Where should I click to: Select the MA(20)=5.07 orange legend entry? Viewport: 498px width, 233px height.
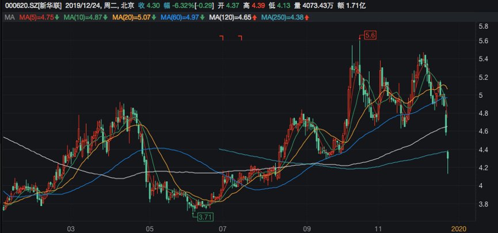pyautogui.click(x=132, y=18)
